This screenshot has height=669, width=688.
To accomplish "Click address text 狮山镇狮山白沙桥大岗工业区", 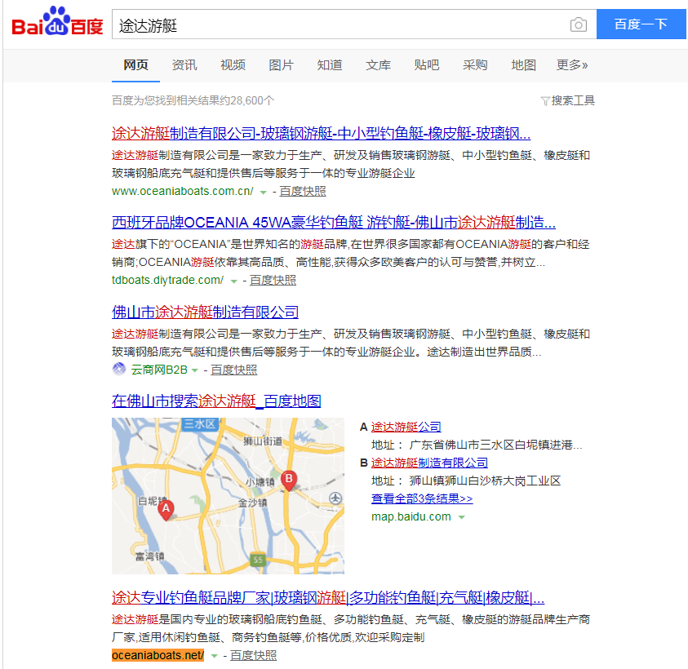I will pyautogui.click(x=485, y=481).
